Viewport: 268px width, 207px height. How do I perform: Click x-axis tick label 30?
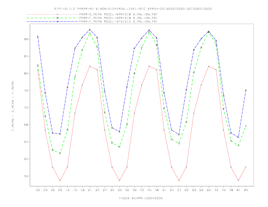(x=112, y=190)
